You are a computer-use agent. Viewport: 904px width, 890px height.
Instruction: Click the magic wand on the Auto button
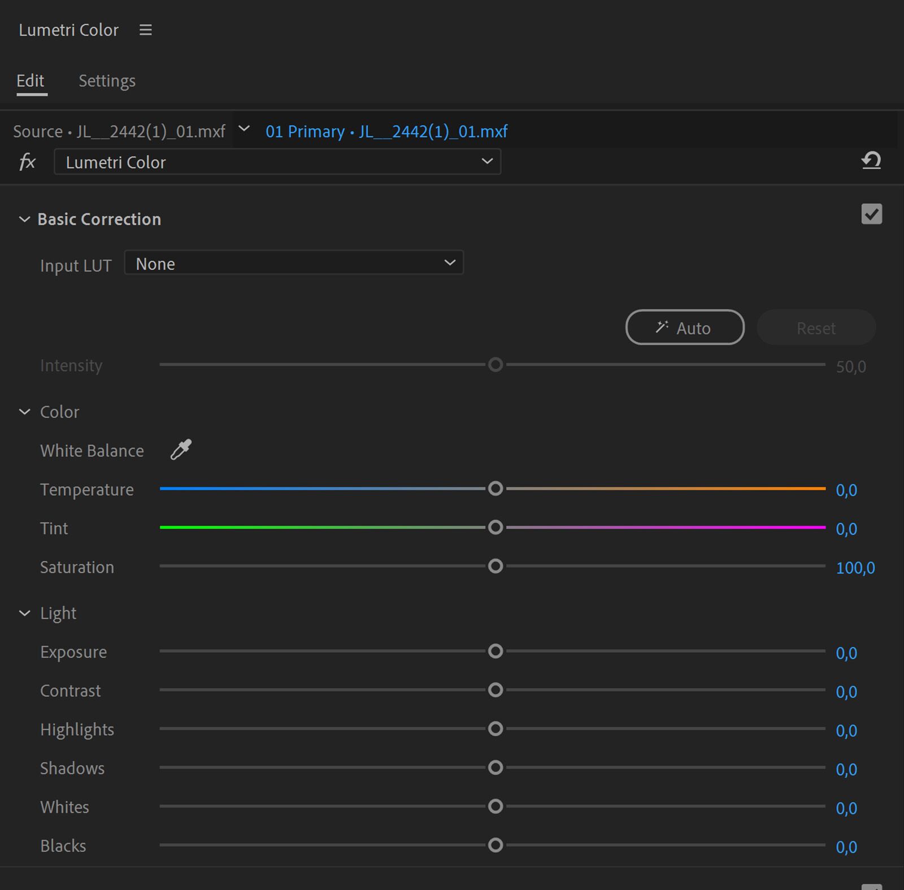click(663, 326)
